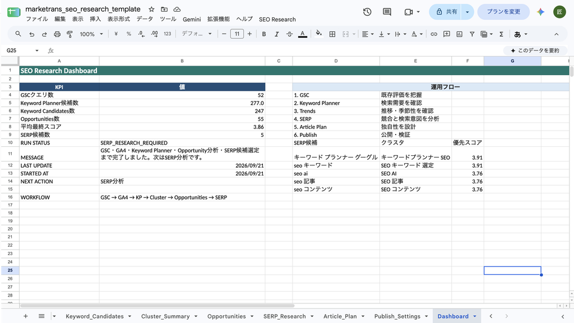
Task: Increase decimal places
Action: (x=155, y=34)
